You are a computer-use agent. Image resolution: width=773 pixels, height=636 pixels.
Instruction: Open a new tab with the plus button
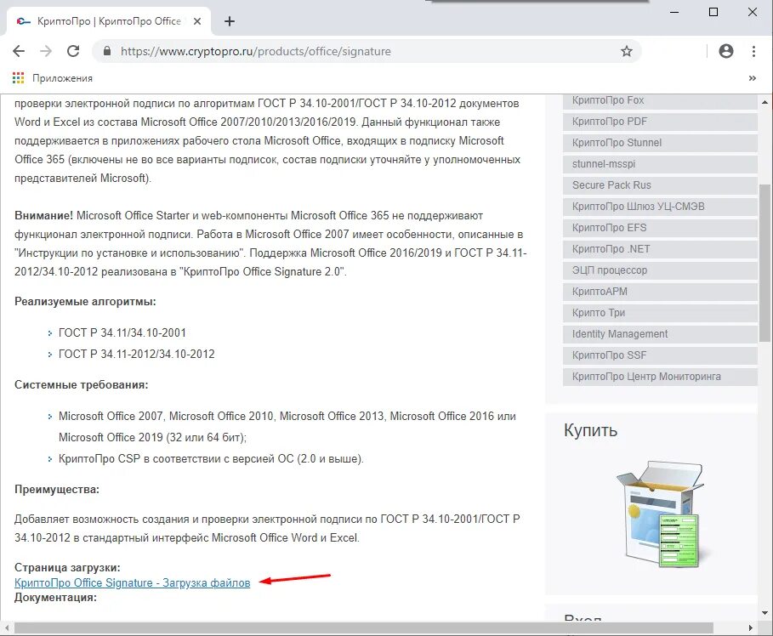230,21
